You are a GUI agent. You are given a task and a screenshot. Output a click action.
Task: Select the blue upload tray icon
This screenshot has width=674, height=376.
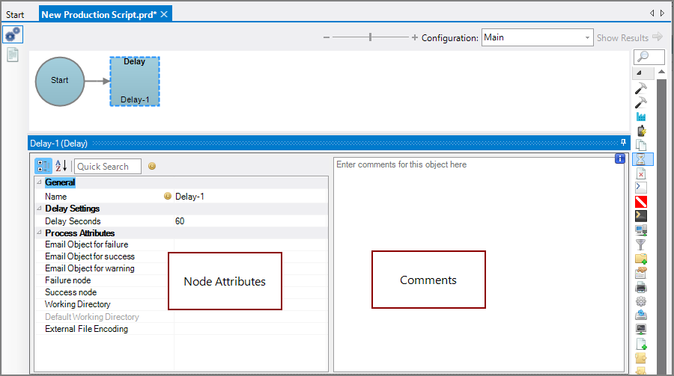[x=641, y=315]
